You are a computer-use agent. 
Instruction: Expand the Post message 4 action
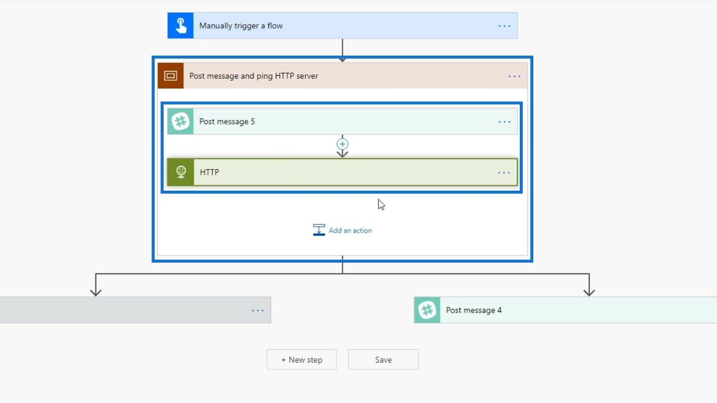pyautogui.click(x=566, y=310)
